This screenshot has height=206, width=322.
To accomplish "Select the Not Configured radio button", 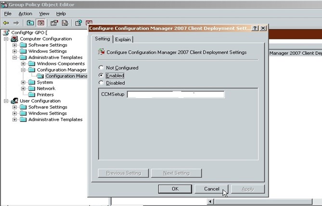I will pos(101,68).
